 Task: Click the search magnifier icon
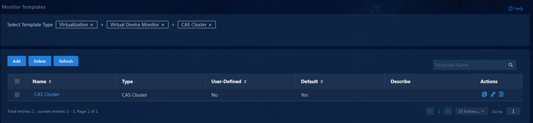click(x=511, y=65)
